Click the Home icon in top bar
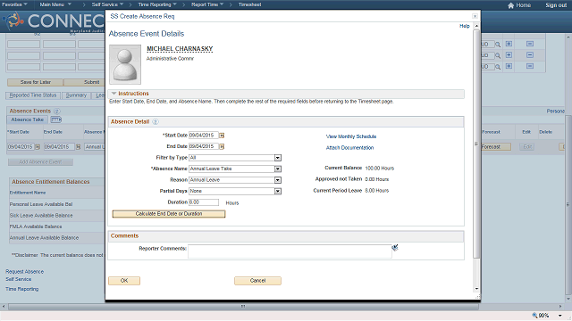 pyautogui.click(x=510, y=5)
